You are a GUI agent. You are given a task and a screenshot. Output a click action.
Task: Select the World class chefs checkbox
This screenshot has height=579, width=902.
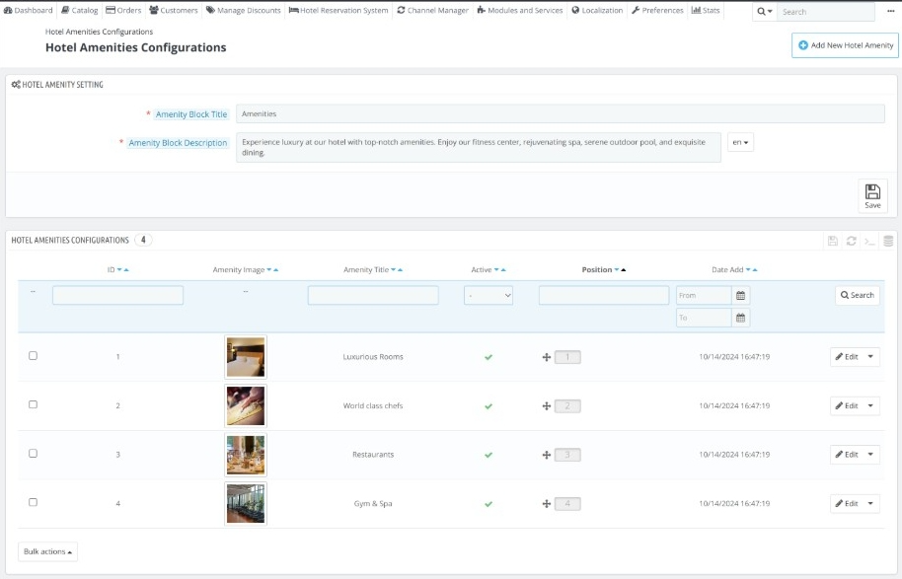(33, 404)
